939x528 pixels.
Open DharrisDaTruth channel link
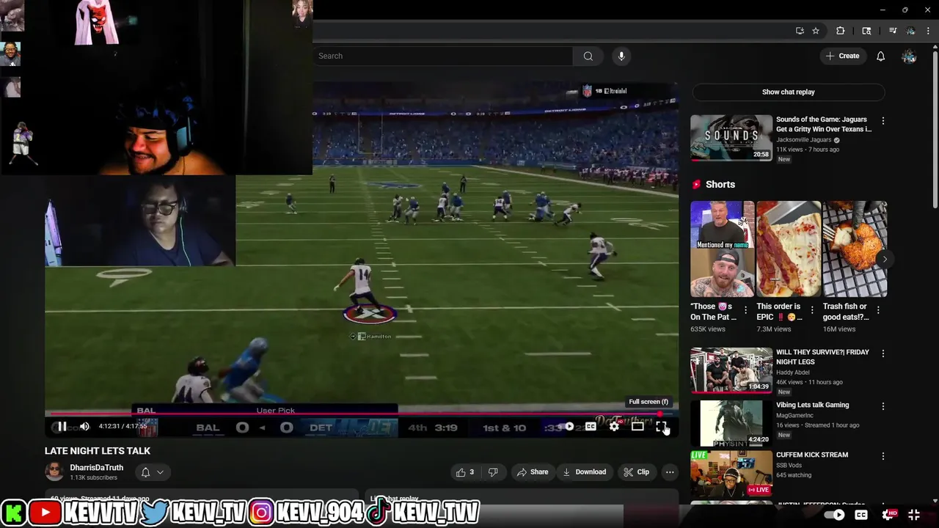pyautogui.click(x=96, y=468)
